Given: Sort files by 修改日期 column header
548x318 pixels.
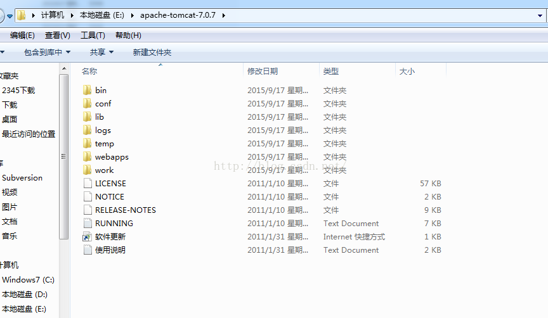Looking at the screenshot, I should (x=263, y=72).
